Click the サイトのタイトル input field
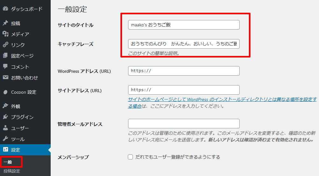The image size is (319, 176). click(x=184, y=25)
